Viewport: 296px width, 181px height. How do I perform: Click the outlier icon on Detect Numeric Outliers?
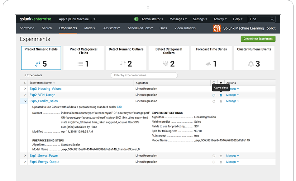pos(123,64)
